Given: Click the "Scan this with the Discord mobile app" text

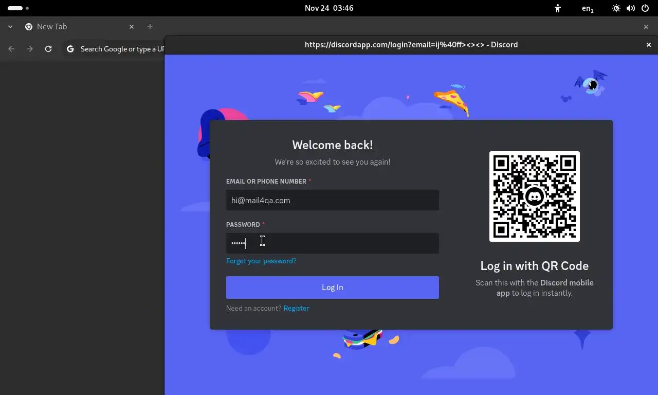Looking at the screenshot, I should 535,288.
